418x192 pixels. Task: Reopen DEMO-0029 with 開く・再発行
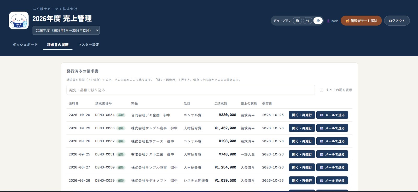coord(302,181)
